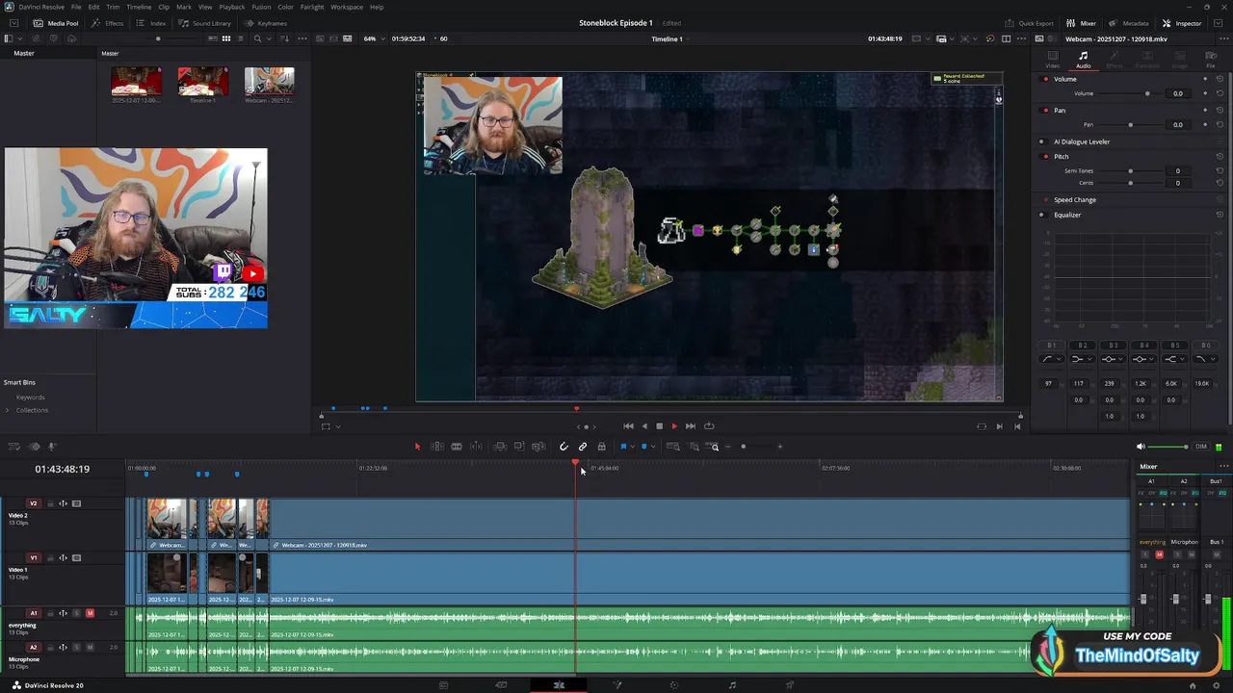Screen dimensions: 1233x693
Task: Open the Inspector File tab
Action: (1211, 60)
